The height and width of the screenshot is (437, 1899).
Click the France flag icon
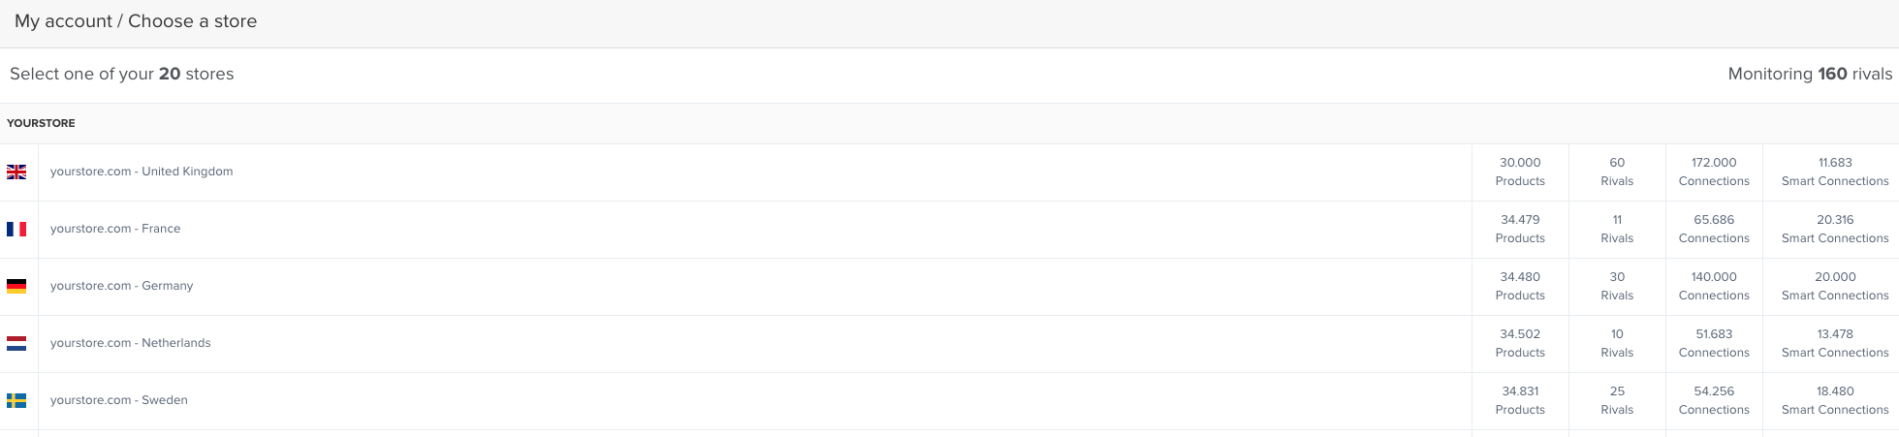pos(16,229)
